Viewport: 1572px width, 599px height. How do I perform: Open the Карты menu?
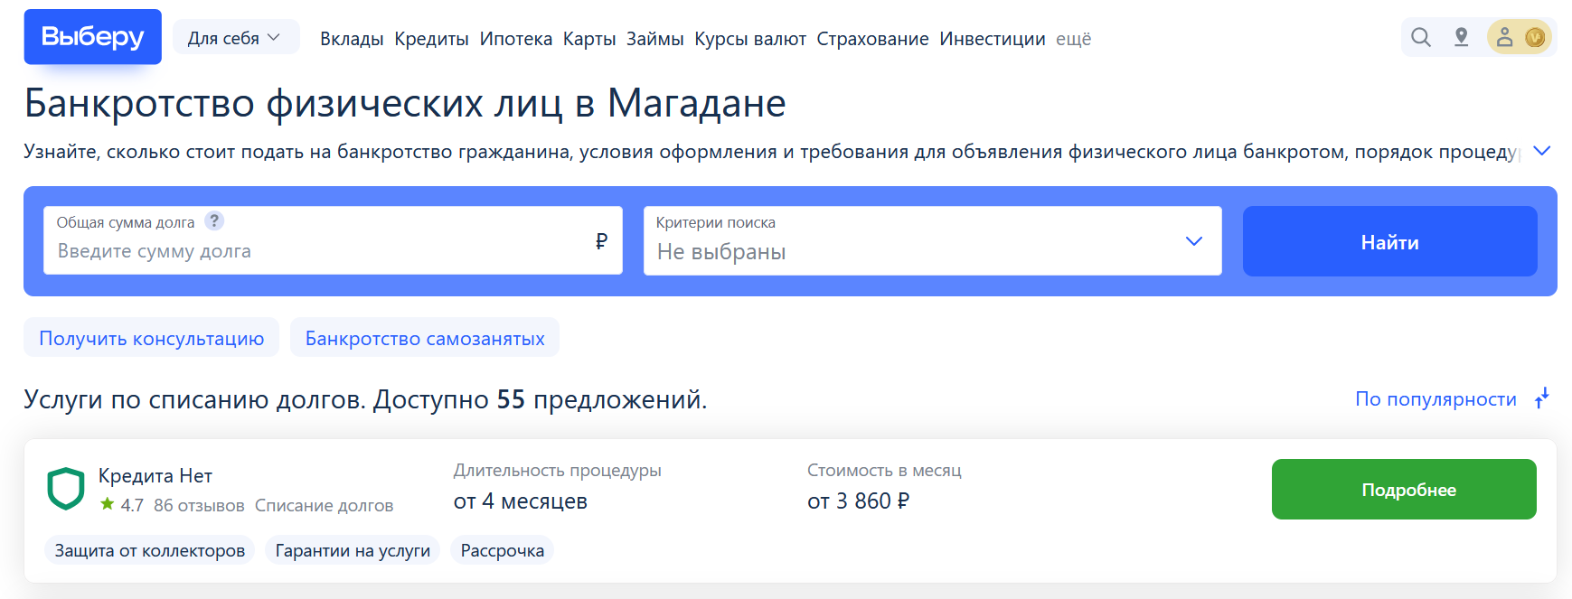pyautogui.click(x=589, y=39)
